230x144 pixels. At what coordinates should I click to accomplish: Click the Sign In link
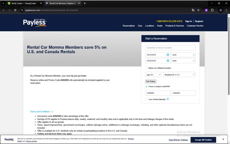point(188,21)
